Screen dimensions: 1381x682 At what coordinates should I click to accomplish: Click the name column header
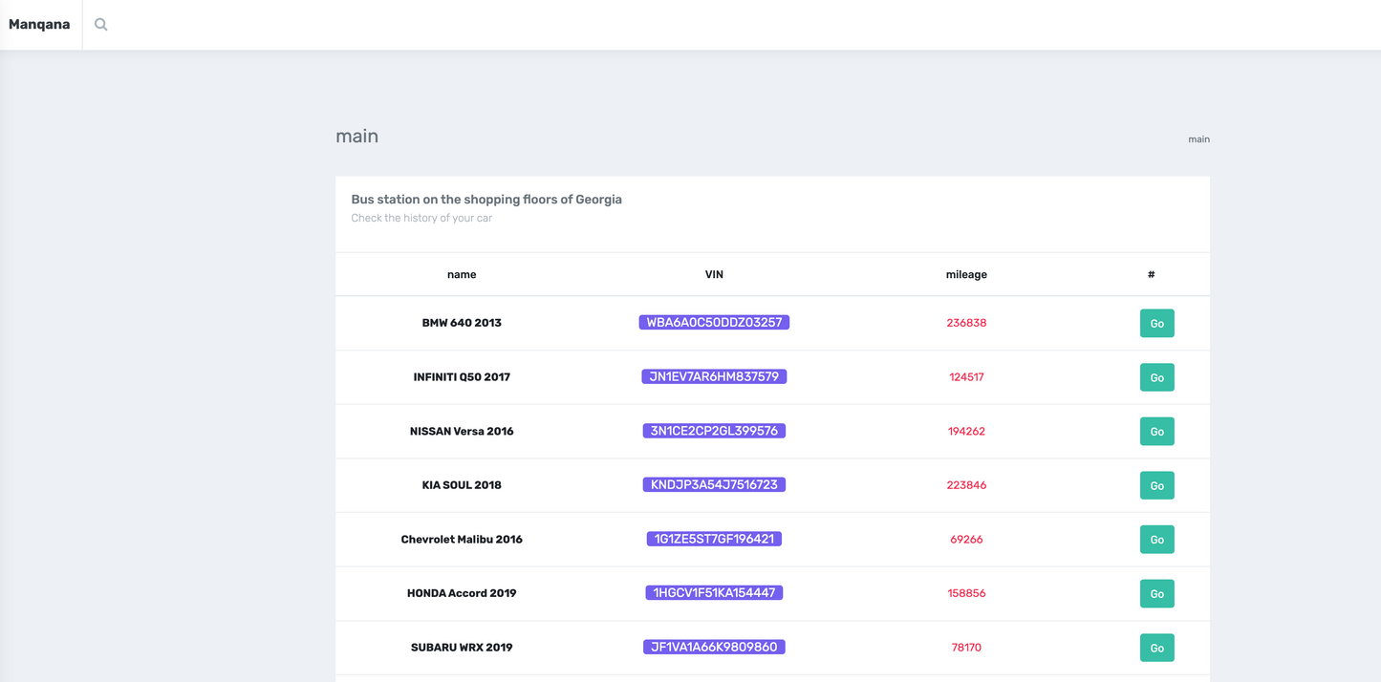462,275
